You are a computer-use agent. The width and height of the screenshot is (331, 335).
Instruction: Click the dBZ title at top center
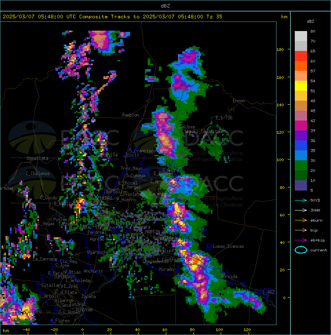point(165,6)
